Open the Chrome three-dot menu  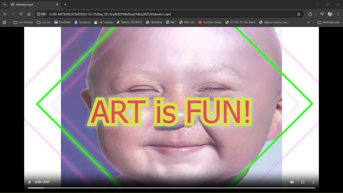tap(338, 14)
